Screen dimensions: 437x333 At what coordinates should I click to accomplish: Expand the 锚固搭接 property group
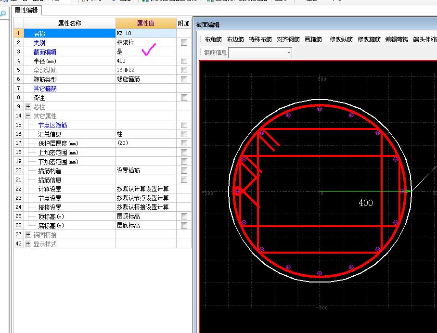click(28, 235)
